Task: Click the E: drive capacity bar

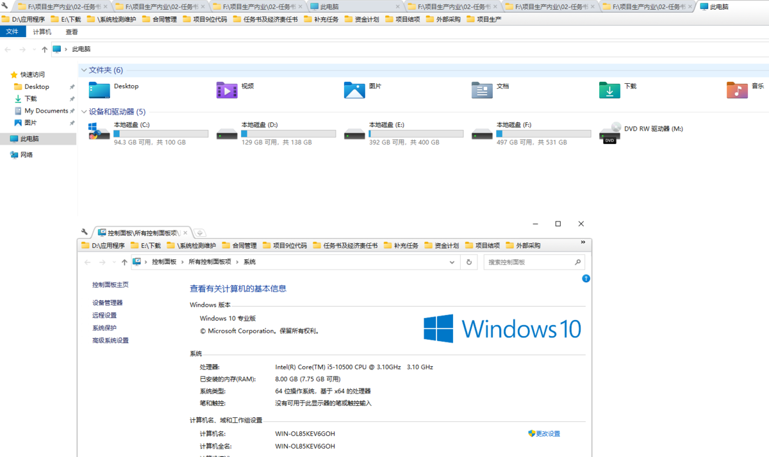Action: [416, 134]
